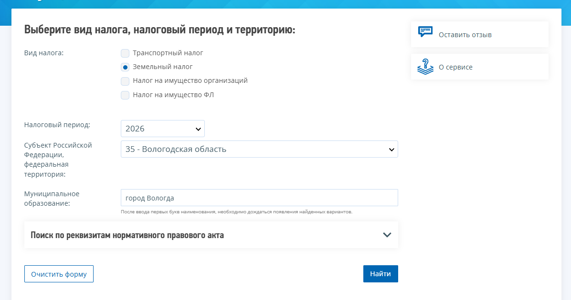
Task: Expand Поиск по реквизитам нормативного правового акта
Action: click(x=211, y=235)
